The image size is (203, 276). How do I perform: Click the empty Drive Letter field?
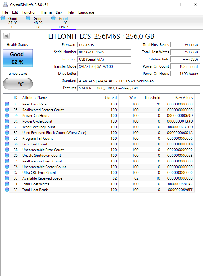tap(104, 74)
